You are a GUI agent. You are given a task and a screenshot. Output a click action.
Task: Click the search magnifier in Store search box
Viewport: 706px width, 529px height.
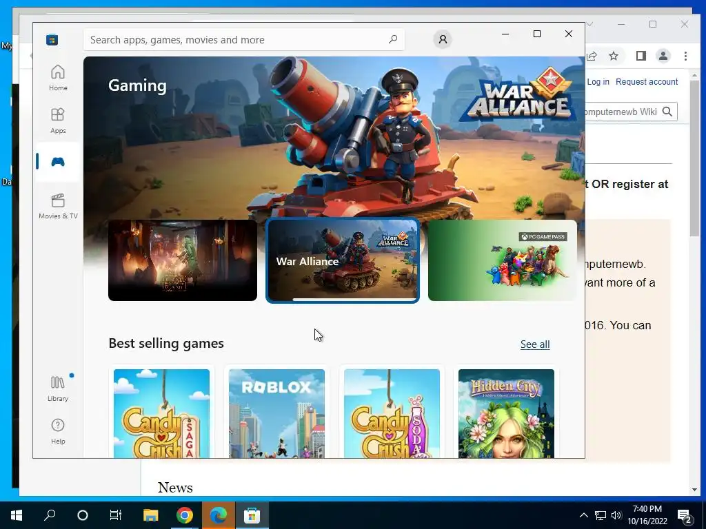(392, 39)
